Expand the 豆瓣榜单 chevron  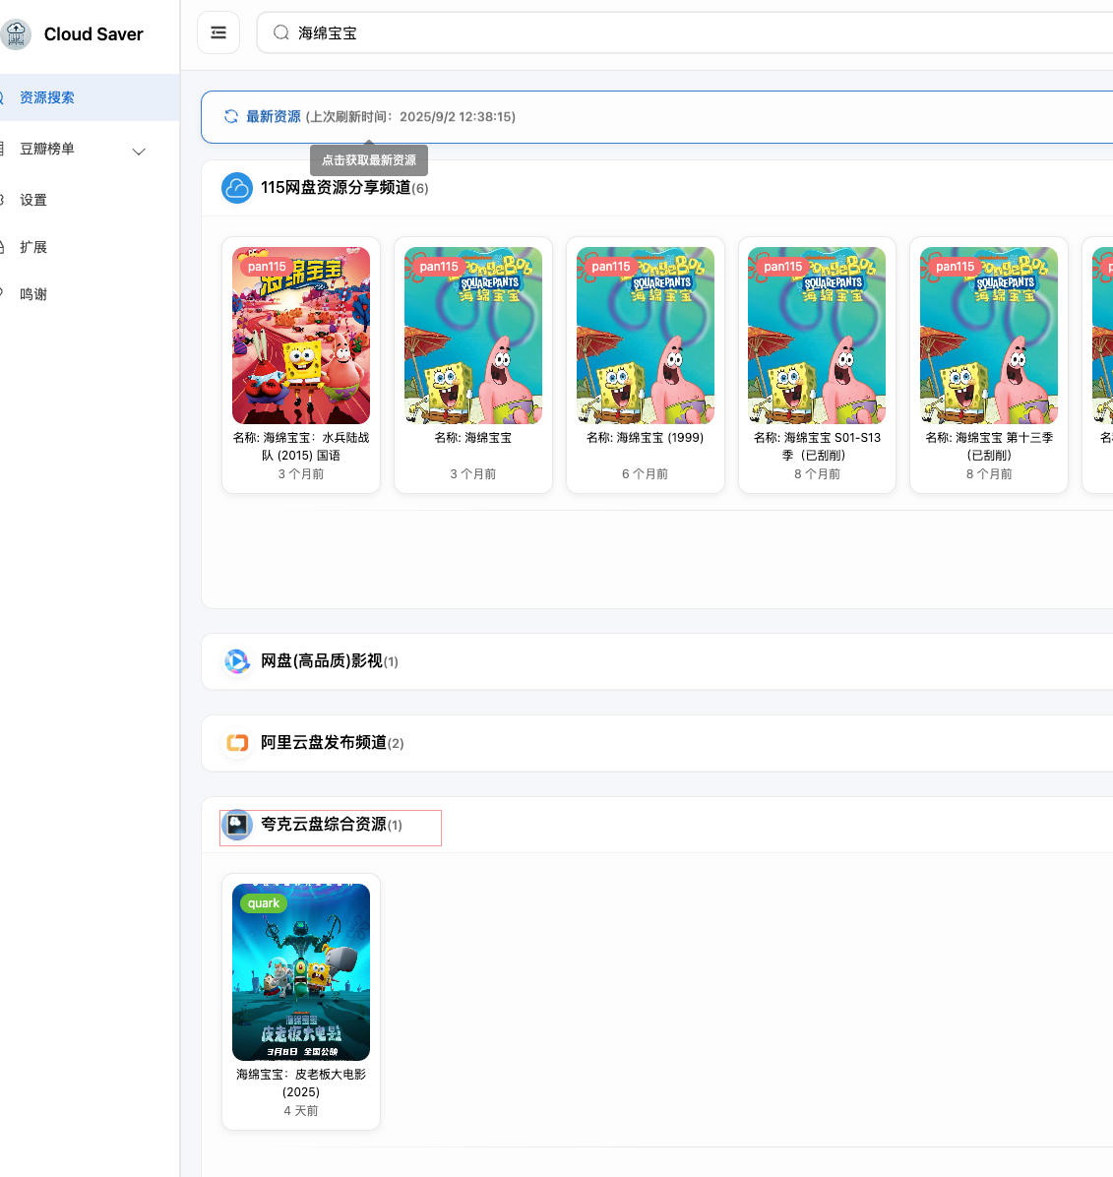point(139,151)
